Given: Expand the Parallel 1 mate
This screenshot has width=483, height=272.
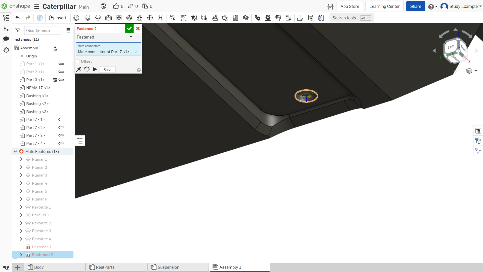Looking at the screenshot, I should 21,215.
